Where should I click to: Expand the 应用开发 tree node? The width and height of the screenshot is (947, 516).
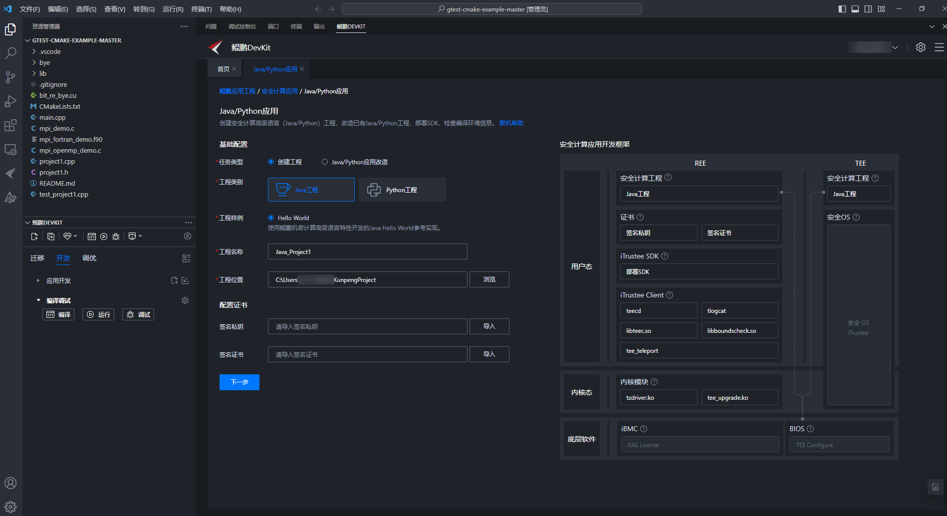pyautogui.click(x=38, y=280)
